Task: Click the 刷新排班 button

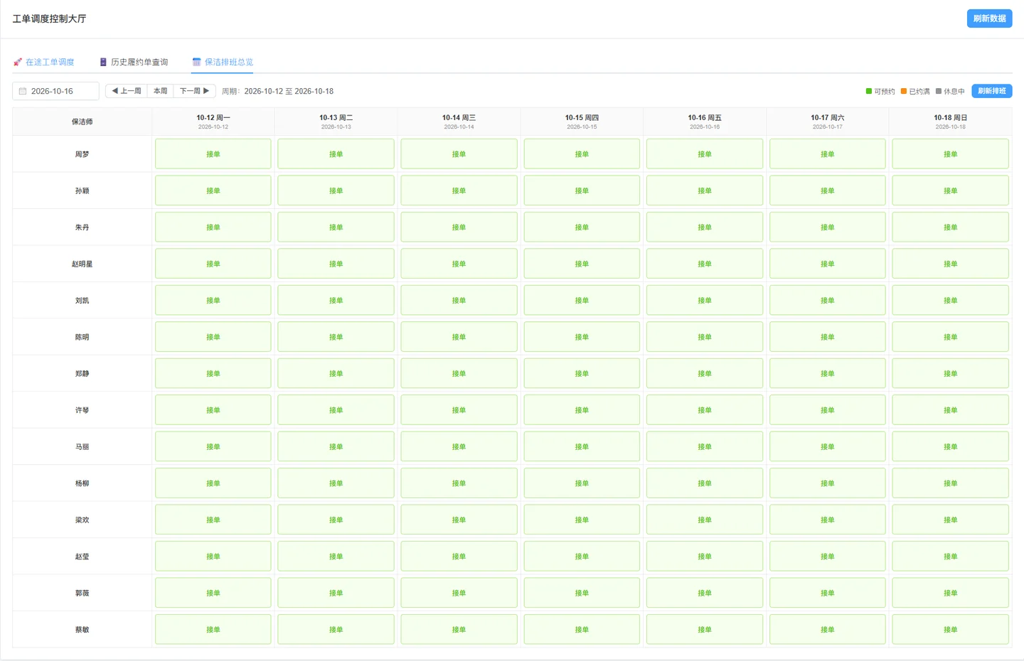Action: (991, 91)
